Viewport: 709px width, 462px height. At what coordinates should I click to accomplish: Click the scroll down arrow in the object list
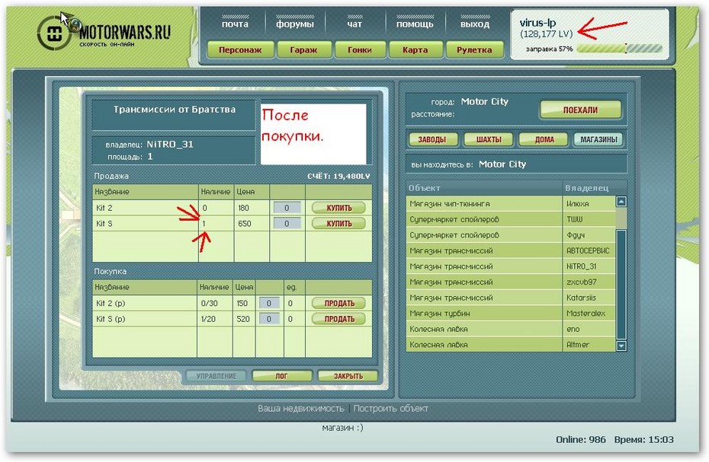(621, 346)
